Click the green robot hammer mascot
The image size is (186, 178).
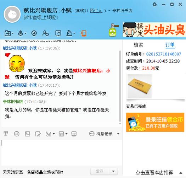[113, 30]
